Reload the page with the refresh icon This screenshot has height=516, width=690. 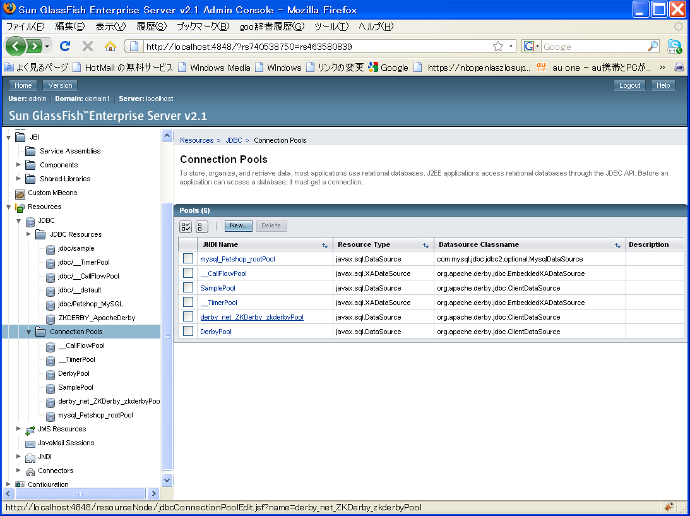tap(65, 45)
